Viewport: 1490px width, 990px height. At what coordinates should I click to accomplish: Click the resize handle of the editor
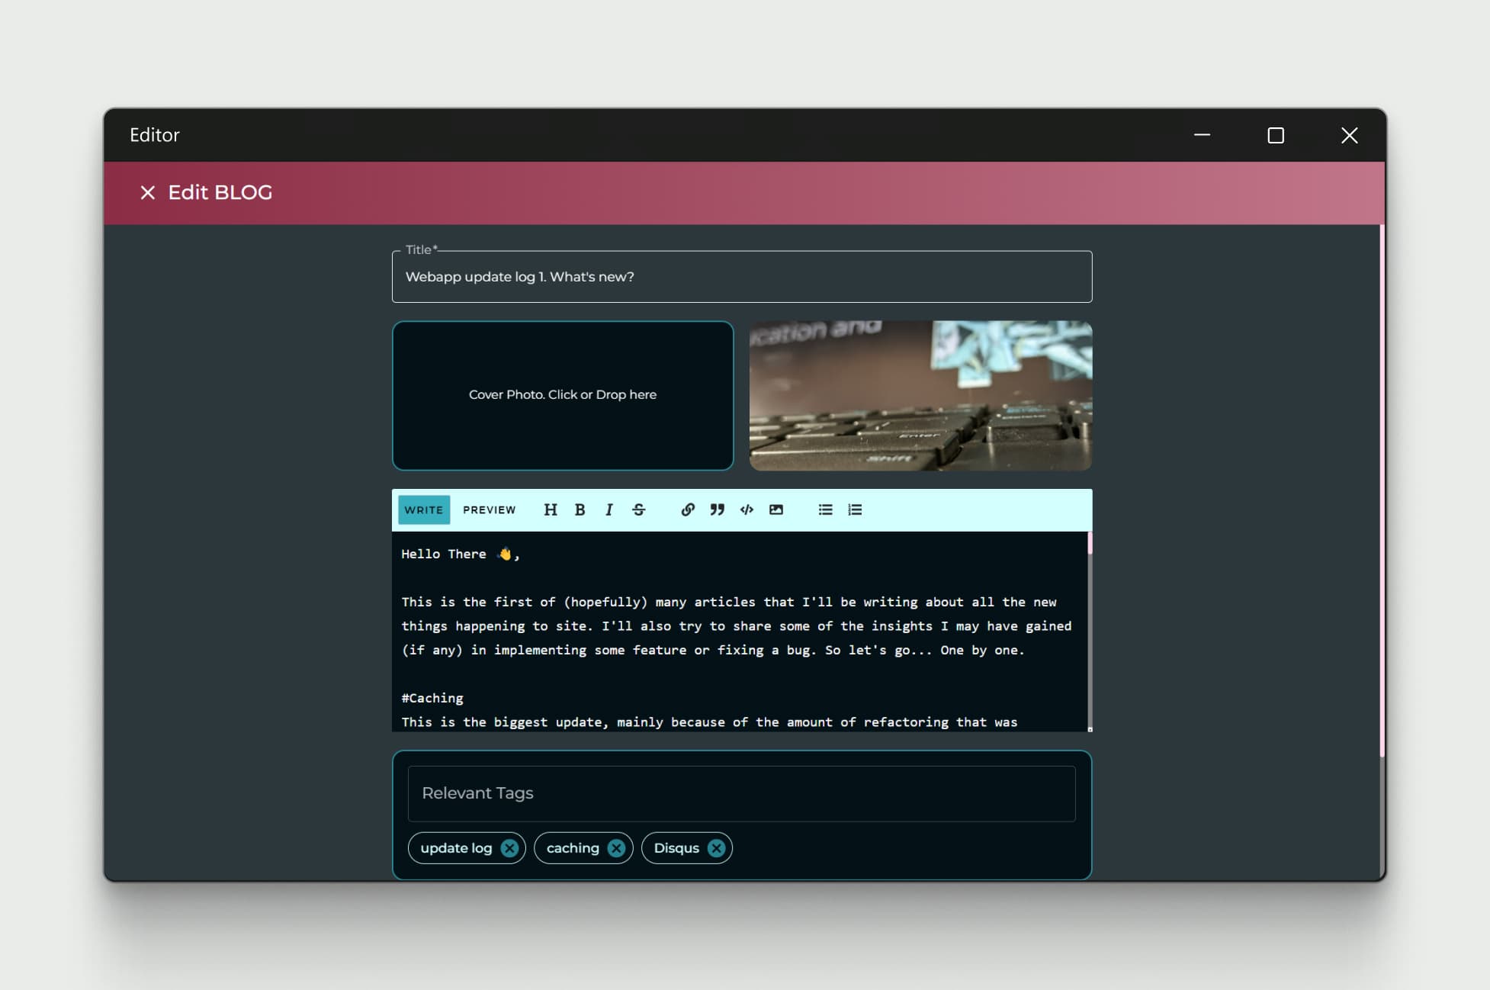[x=1090, y=729]
